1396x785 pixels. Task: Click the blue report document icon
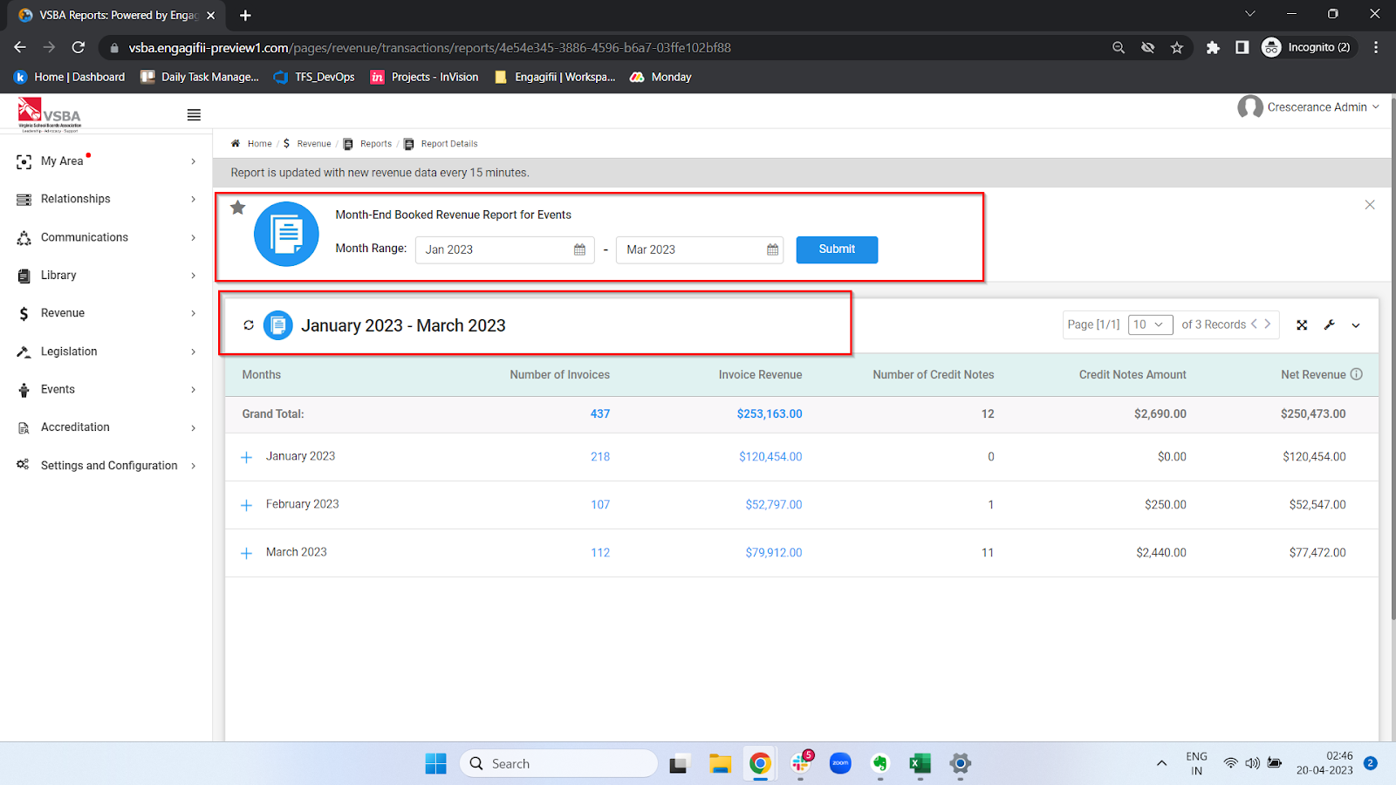(285, 233)
